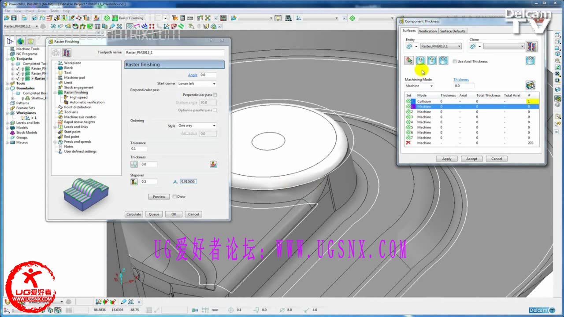
Task: Click the stepover tool icon left of 0.5
Action: (134, 181)
